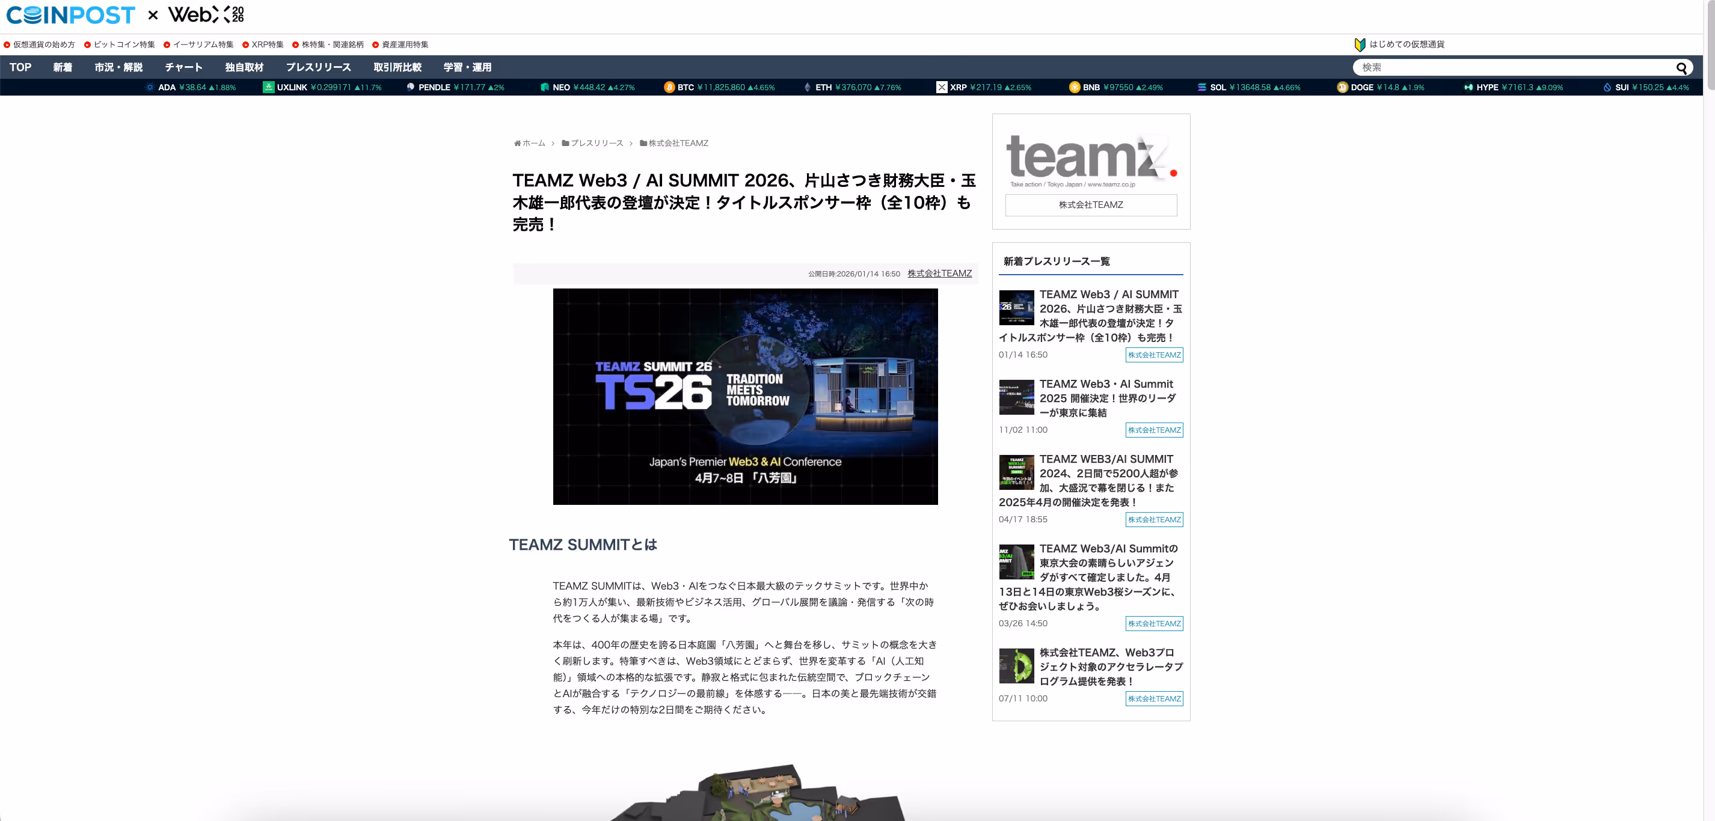This screenshot has height=821, width=1715.
Task: Click BTC price ¥11,825,860 in ticker
Action: pos(721,87)
